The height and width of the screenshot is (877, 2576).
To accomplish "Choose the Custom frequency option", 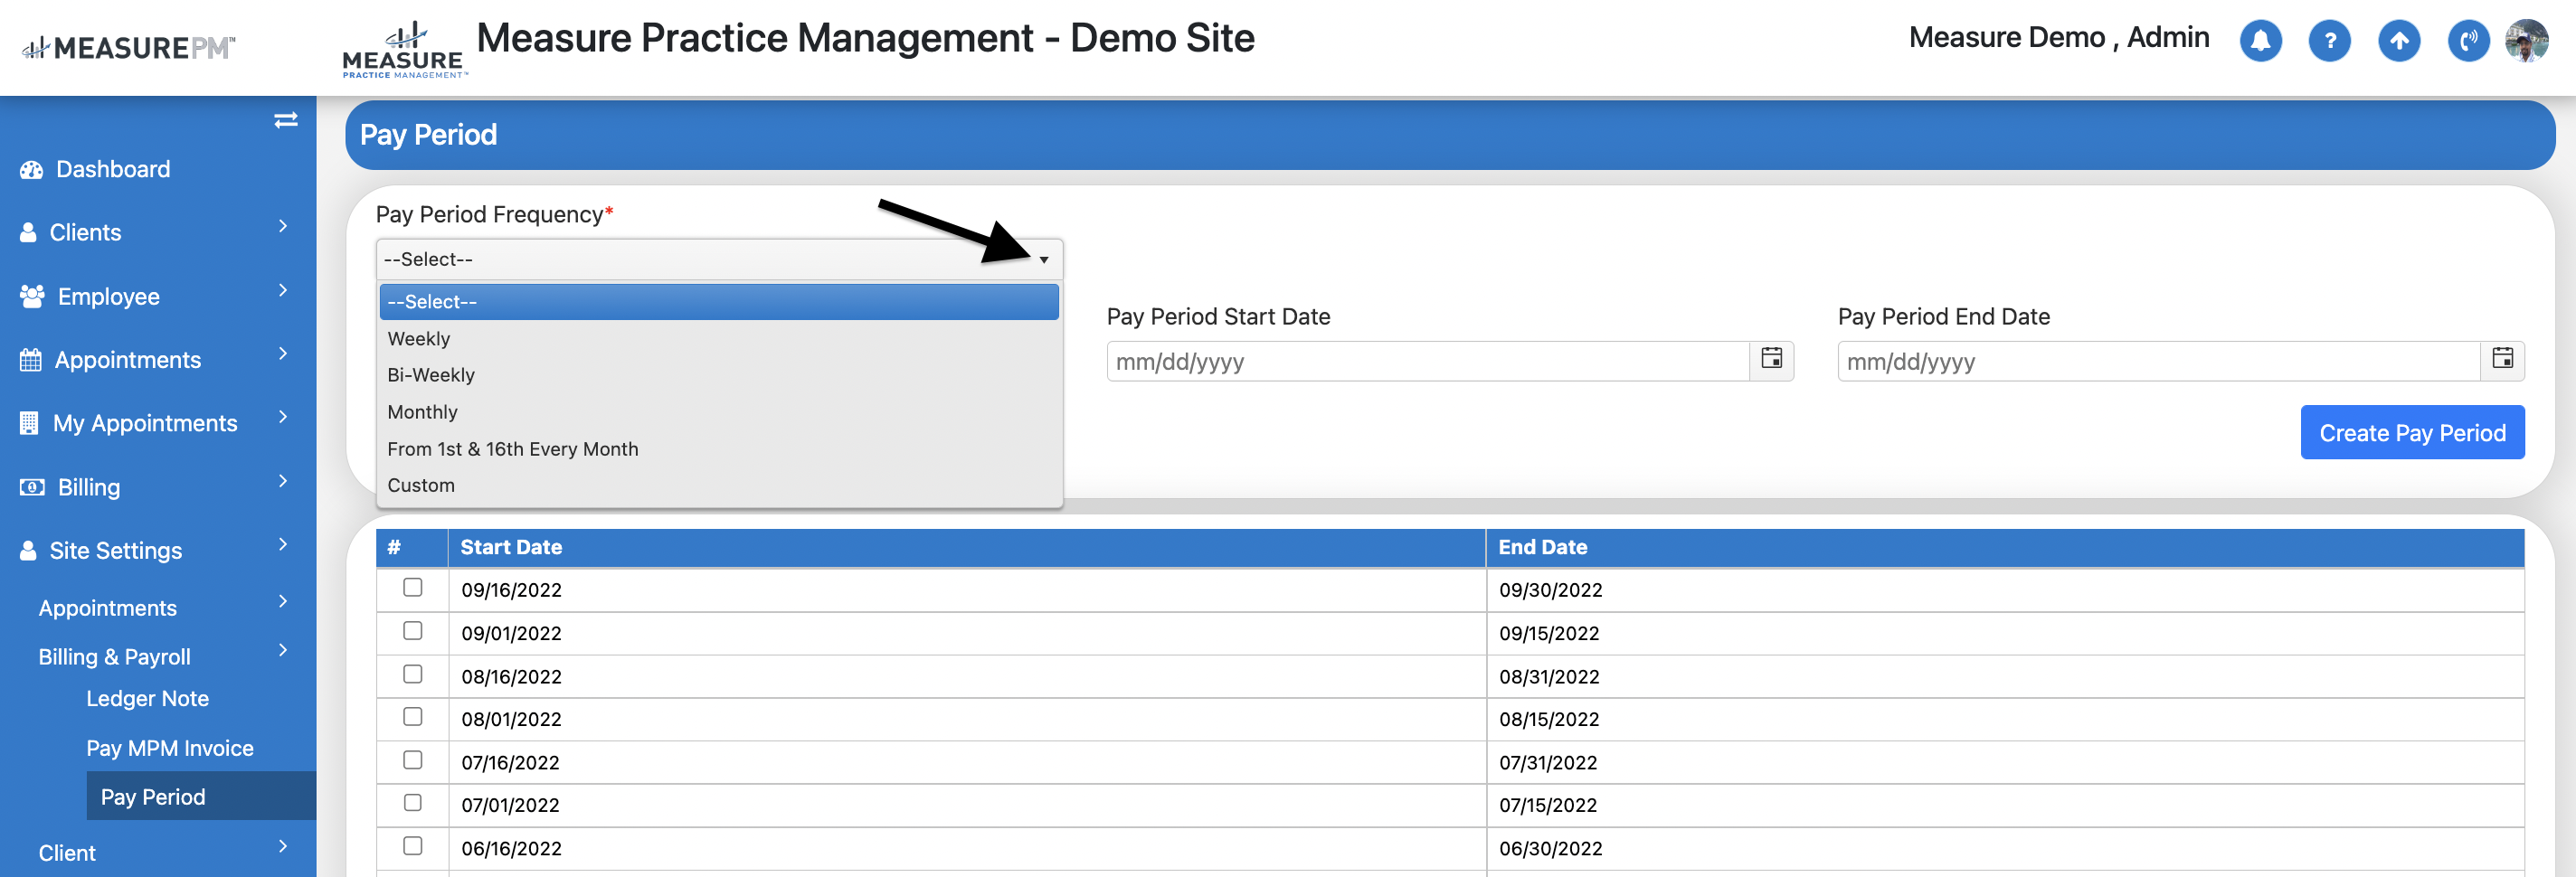I will (x=719, y=485).
